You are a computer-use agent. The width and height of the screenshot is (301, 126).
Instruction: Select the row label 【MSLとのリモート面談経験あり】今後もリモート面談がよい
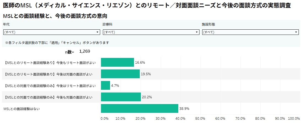pos(50,63)
